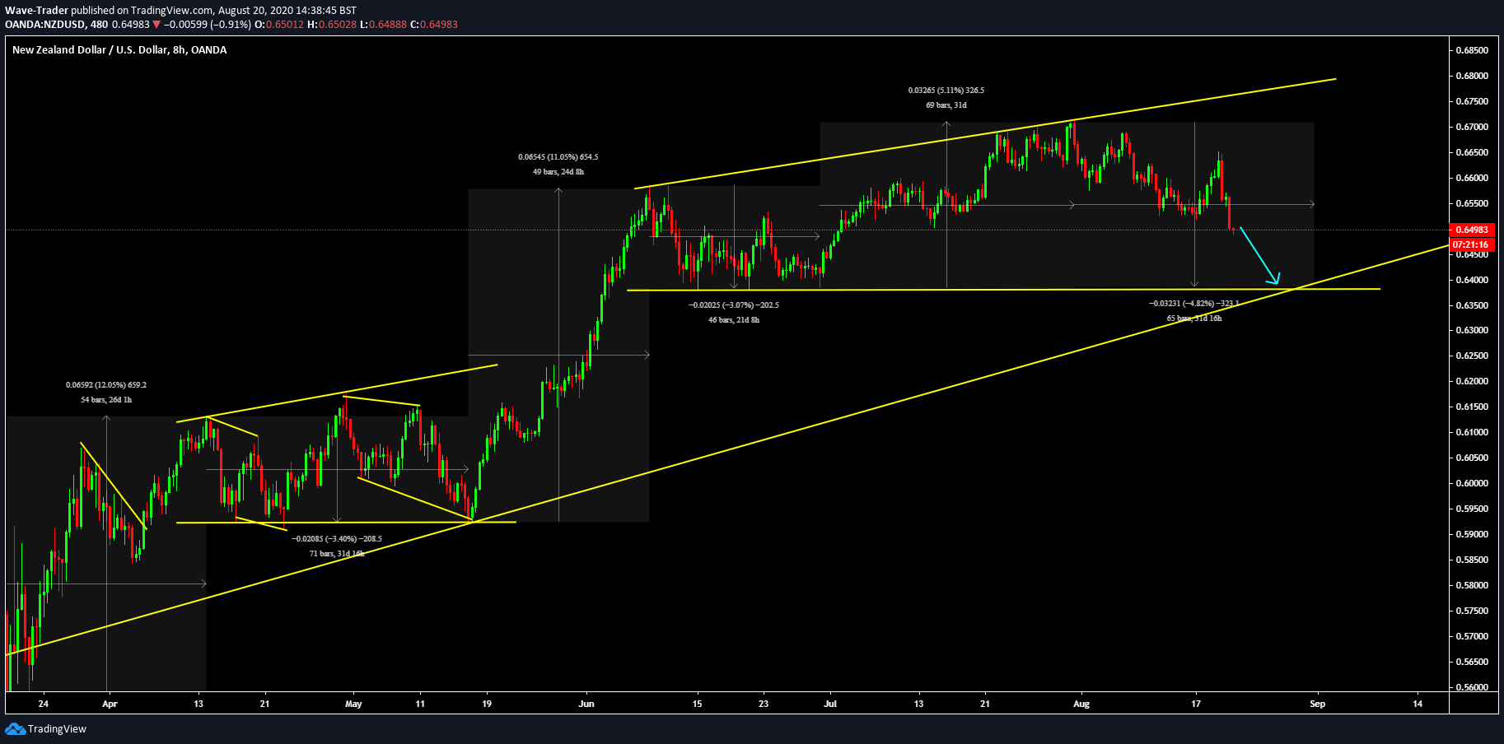Click the 0.56000 price axis label

pyautogui.click(x=1472, y=687)
